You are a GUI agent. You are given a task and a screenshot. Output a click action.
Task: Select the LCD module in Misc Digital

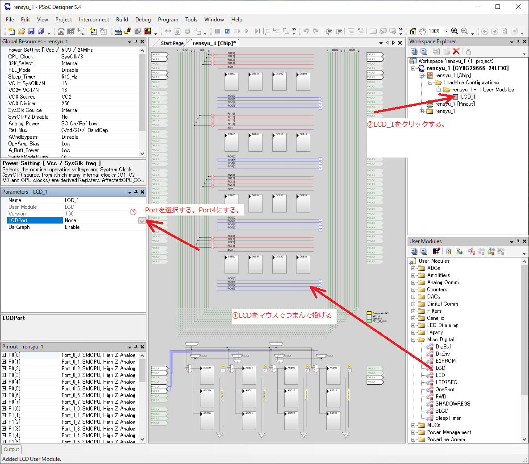click(440, 368)
